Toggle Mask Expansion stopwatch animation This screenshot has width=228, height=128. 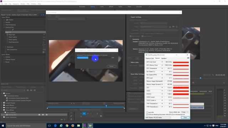pyautogui.click(x=7, y=42)
